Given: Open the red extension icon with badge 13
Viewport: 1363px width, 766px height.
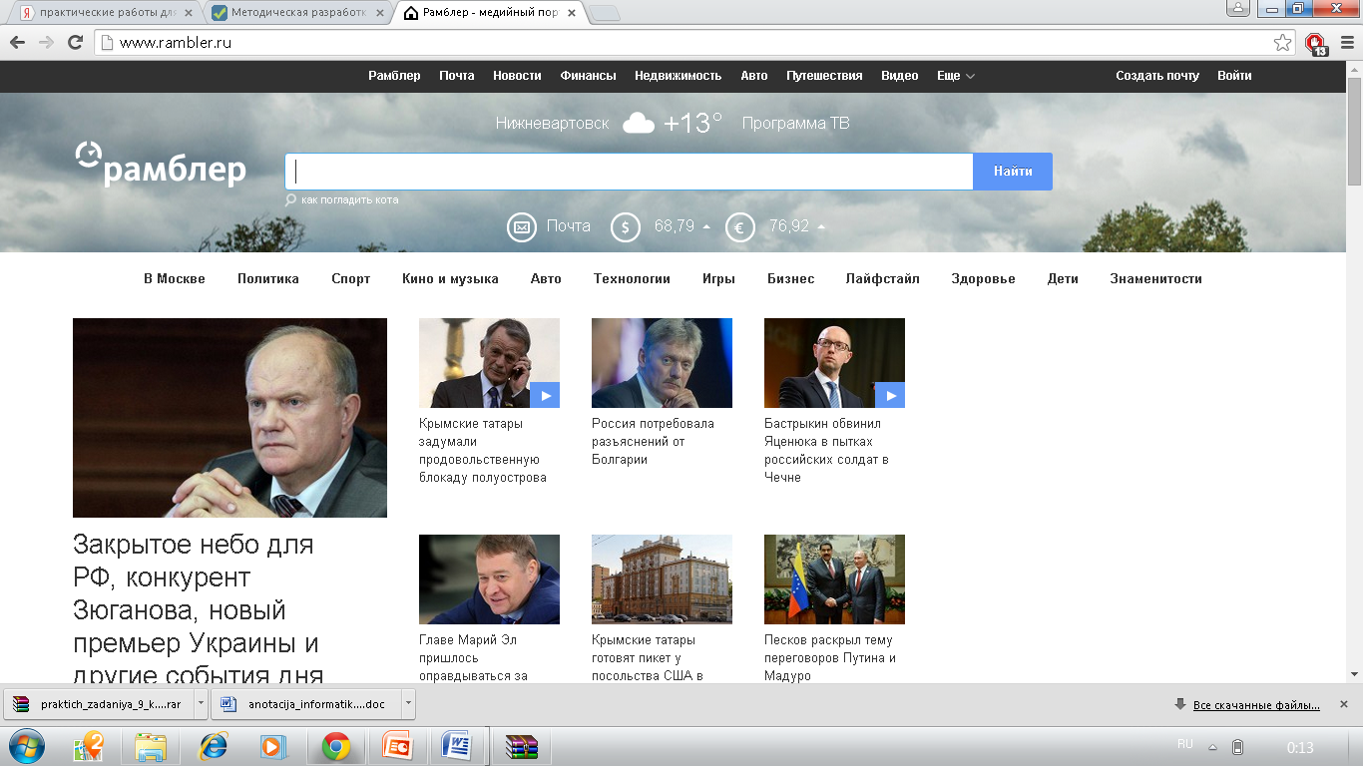Looking at the screenshot, I should point(1316,44).
